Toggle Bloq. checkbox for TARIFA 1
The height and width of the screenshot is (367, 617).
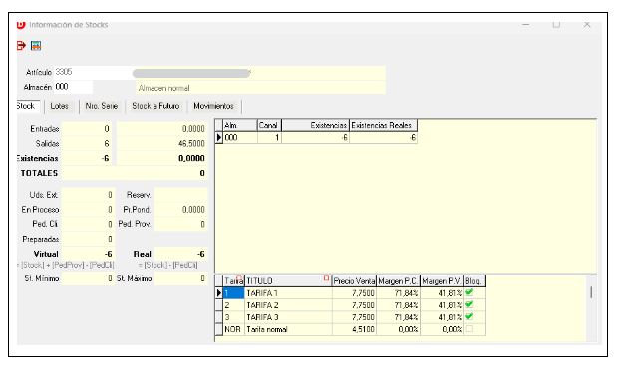[x=469, y=292]
